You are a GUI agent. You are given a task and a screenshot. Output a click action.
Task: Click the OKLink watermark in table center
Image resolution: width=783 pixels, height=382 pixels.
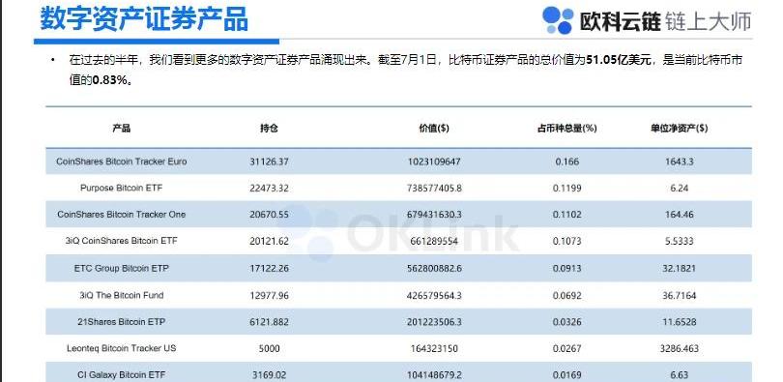pyautogui.click(x=403, y=232)
